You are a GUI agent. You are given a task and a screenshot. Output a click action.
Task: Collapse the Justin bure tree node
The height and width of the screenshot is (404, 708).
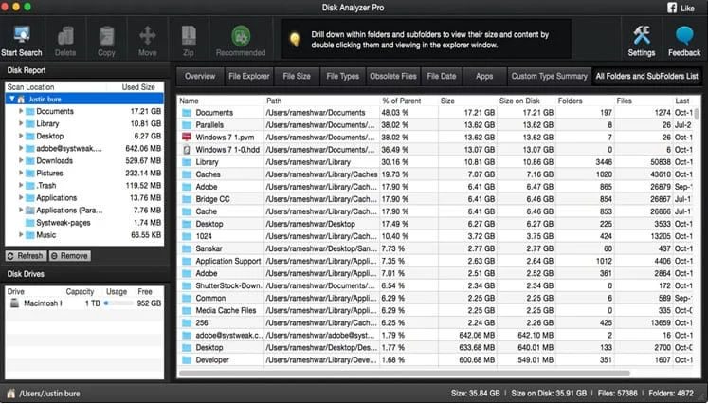pos(11,99)
